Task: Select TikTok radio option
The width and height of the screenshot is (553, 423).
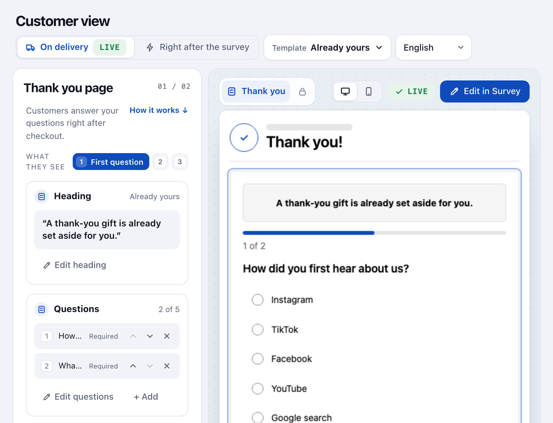Action: 258,330
